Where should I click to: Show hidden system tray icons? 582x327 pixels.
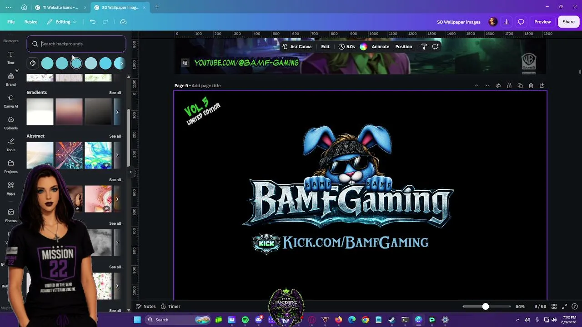[x=517, y=320]
